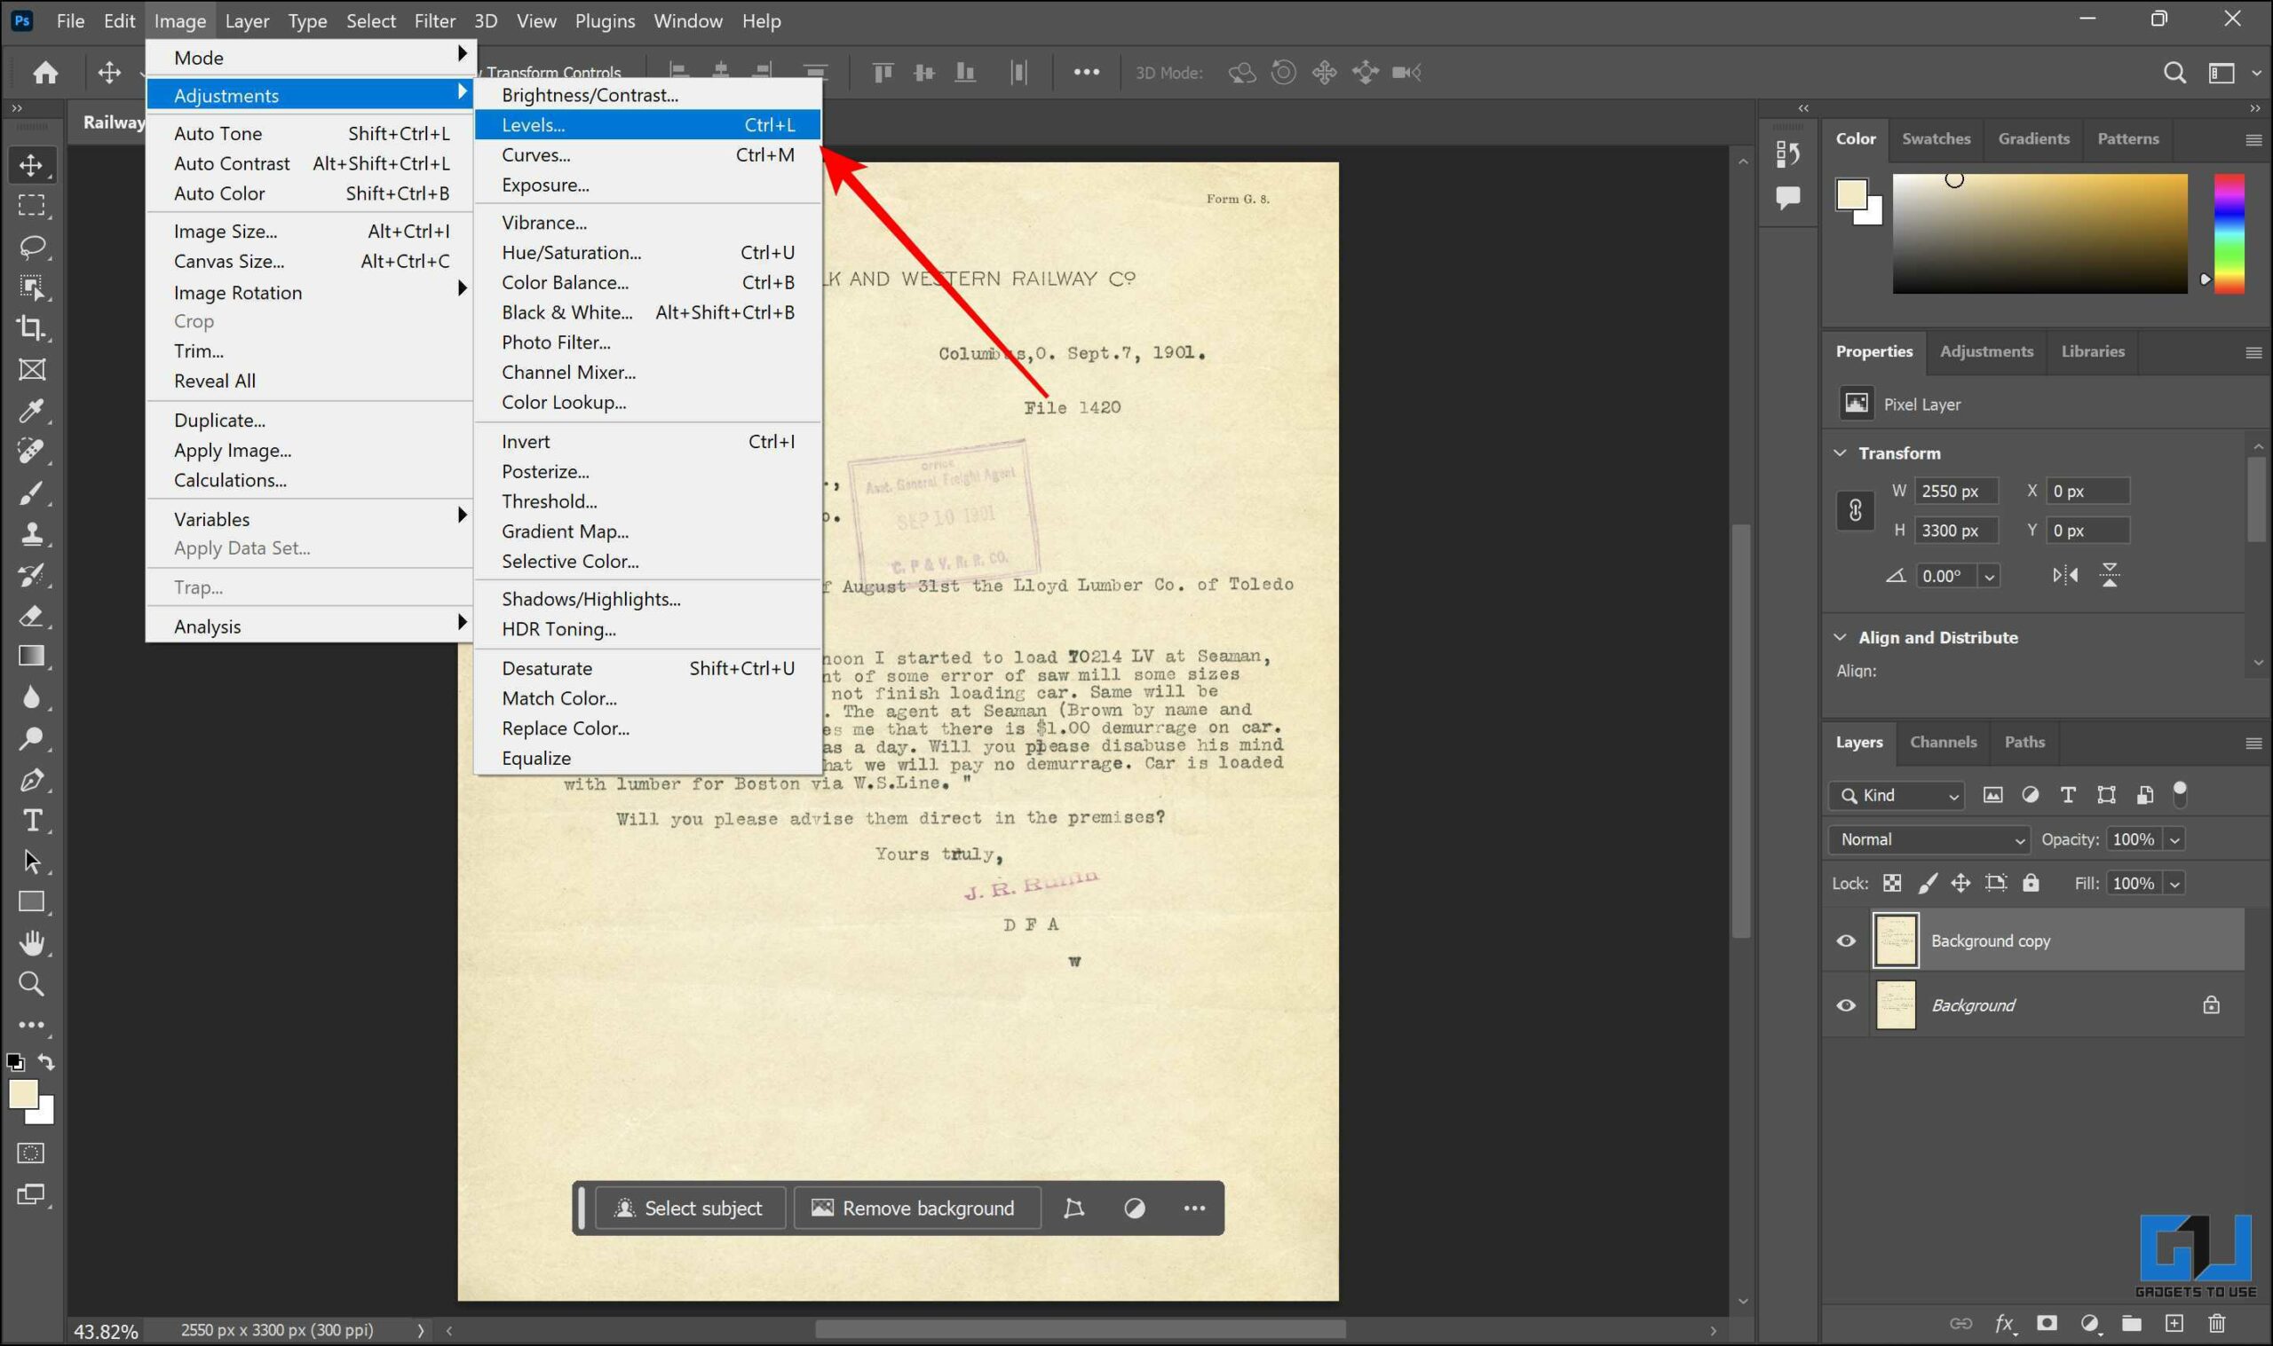Open the Color panel options menu
Screen dimensions: 2273x1346
pos(2253,139)
